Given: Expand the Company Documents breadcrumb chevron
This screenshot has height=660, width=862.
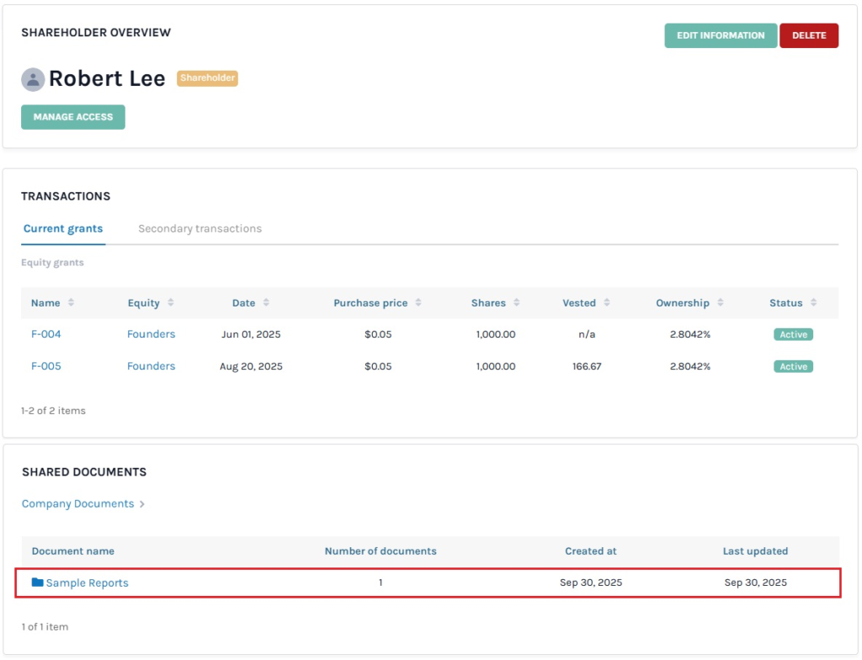Looking at the screenshot, I should [x=142, y=504].
